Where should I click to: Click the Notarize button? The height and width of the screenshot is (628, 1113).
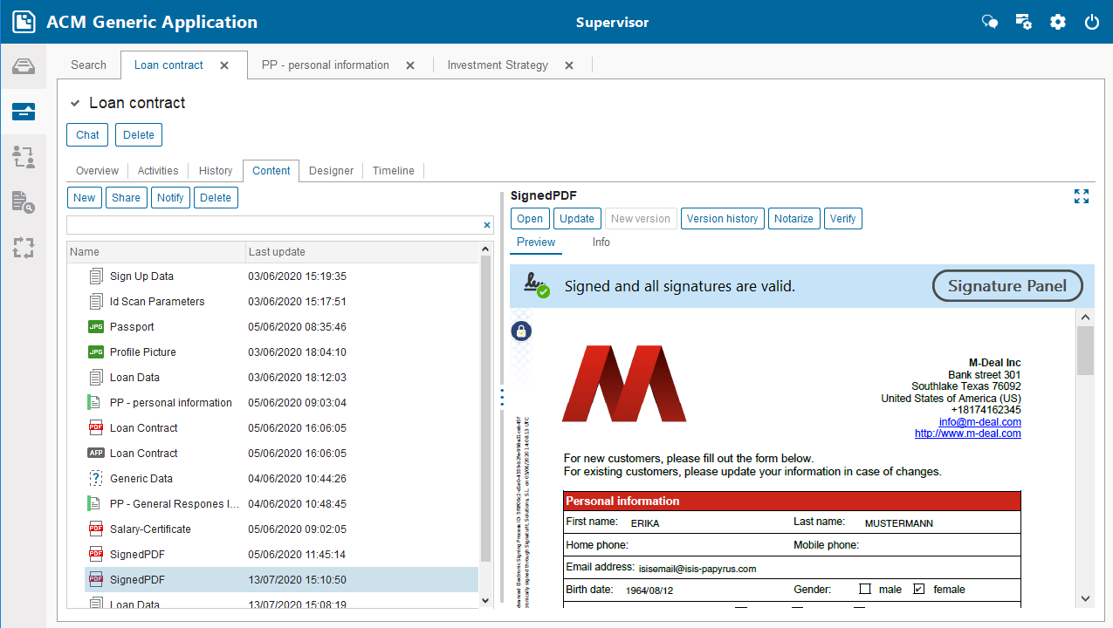[794, 219]
